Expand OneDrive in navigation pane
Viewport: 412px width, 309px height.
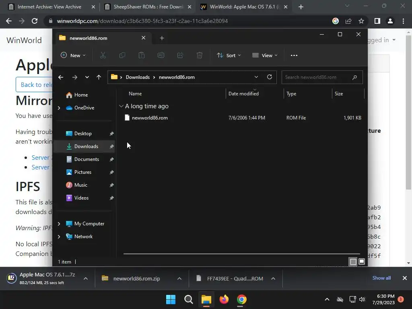pos(59,108)
